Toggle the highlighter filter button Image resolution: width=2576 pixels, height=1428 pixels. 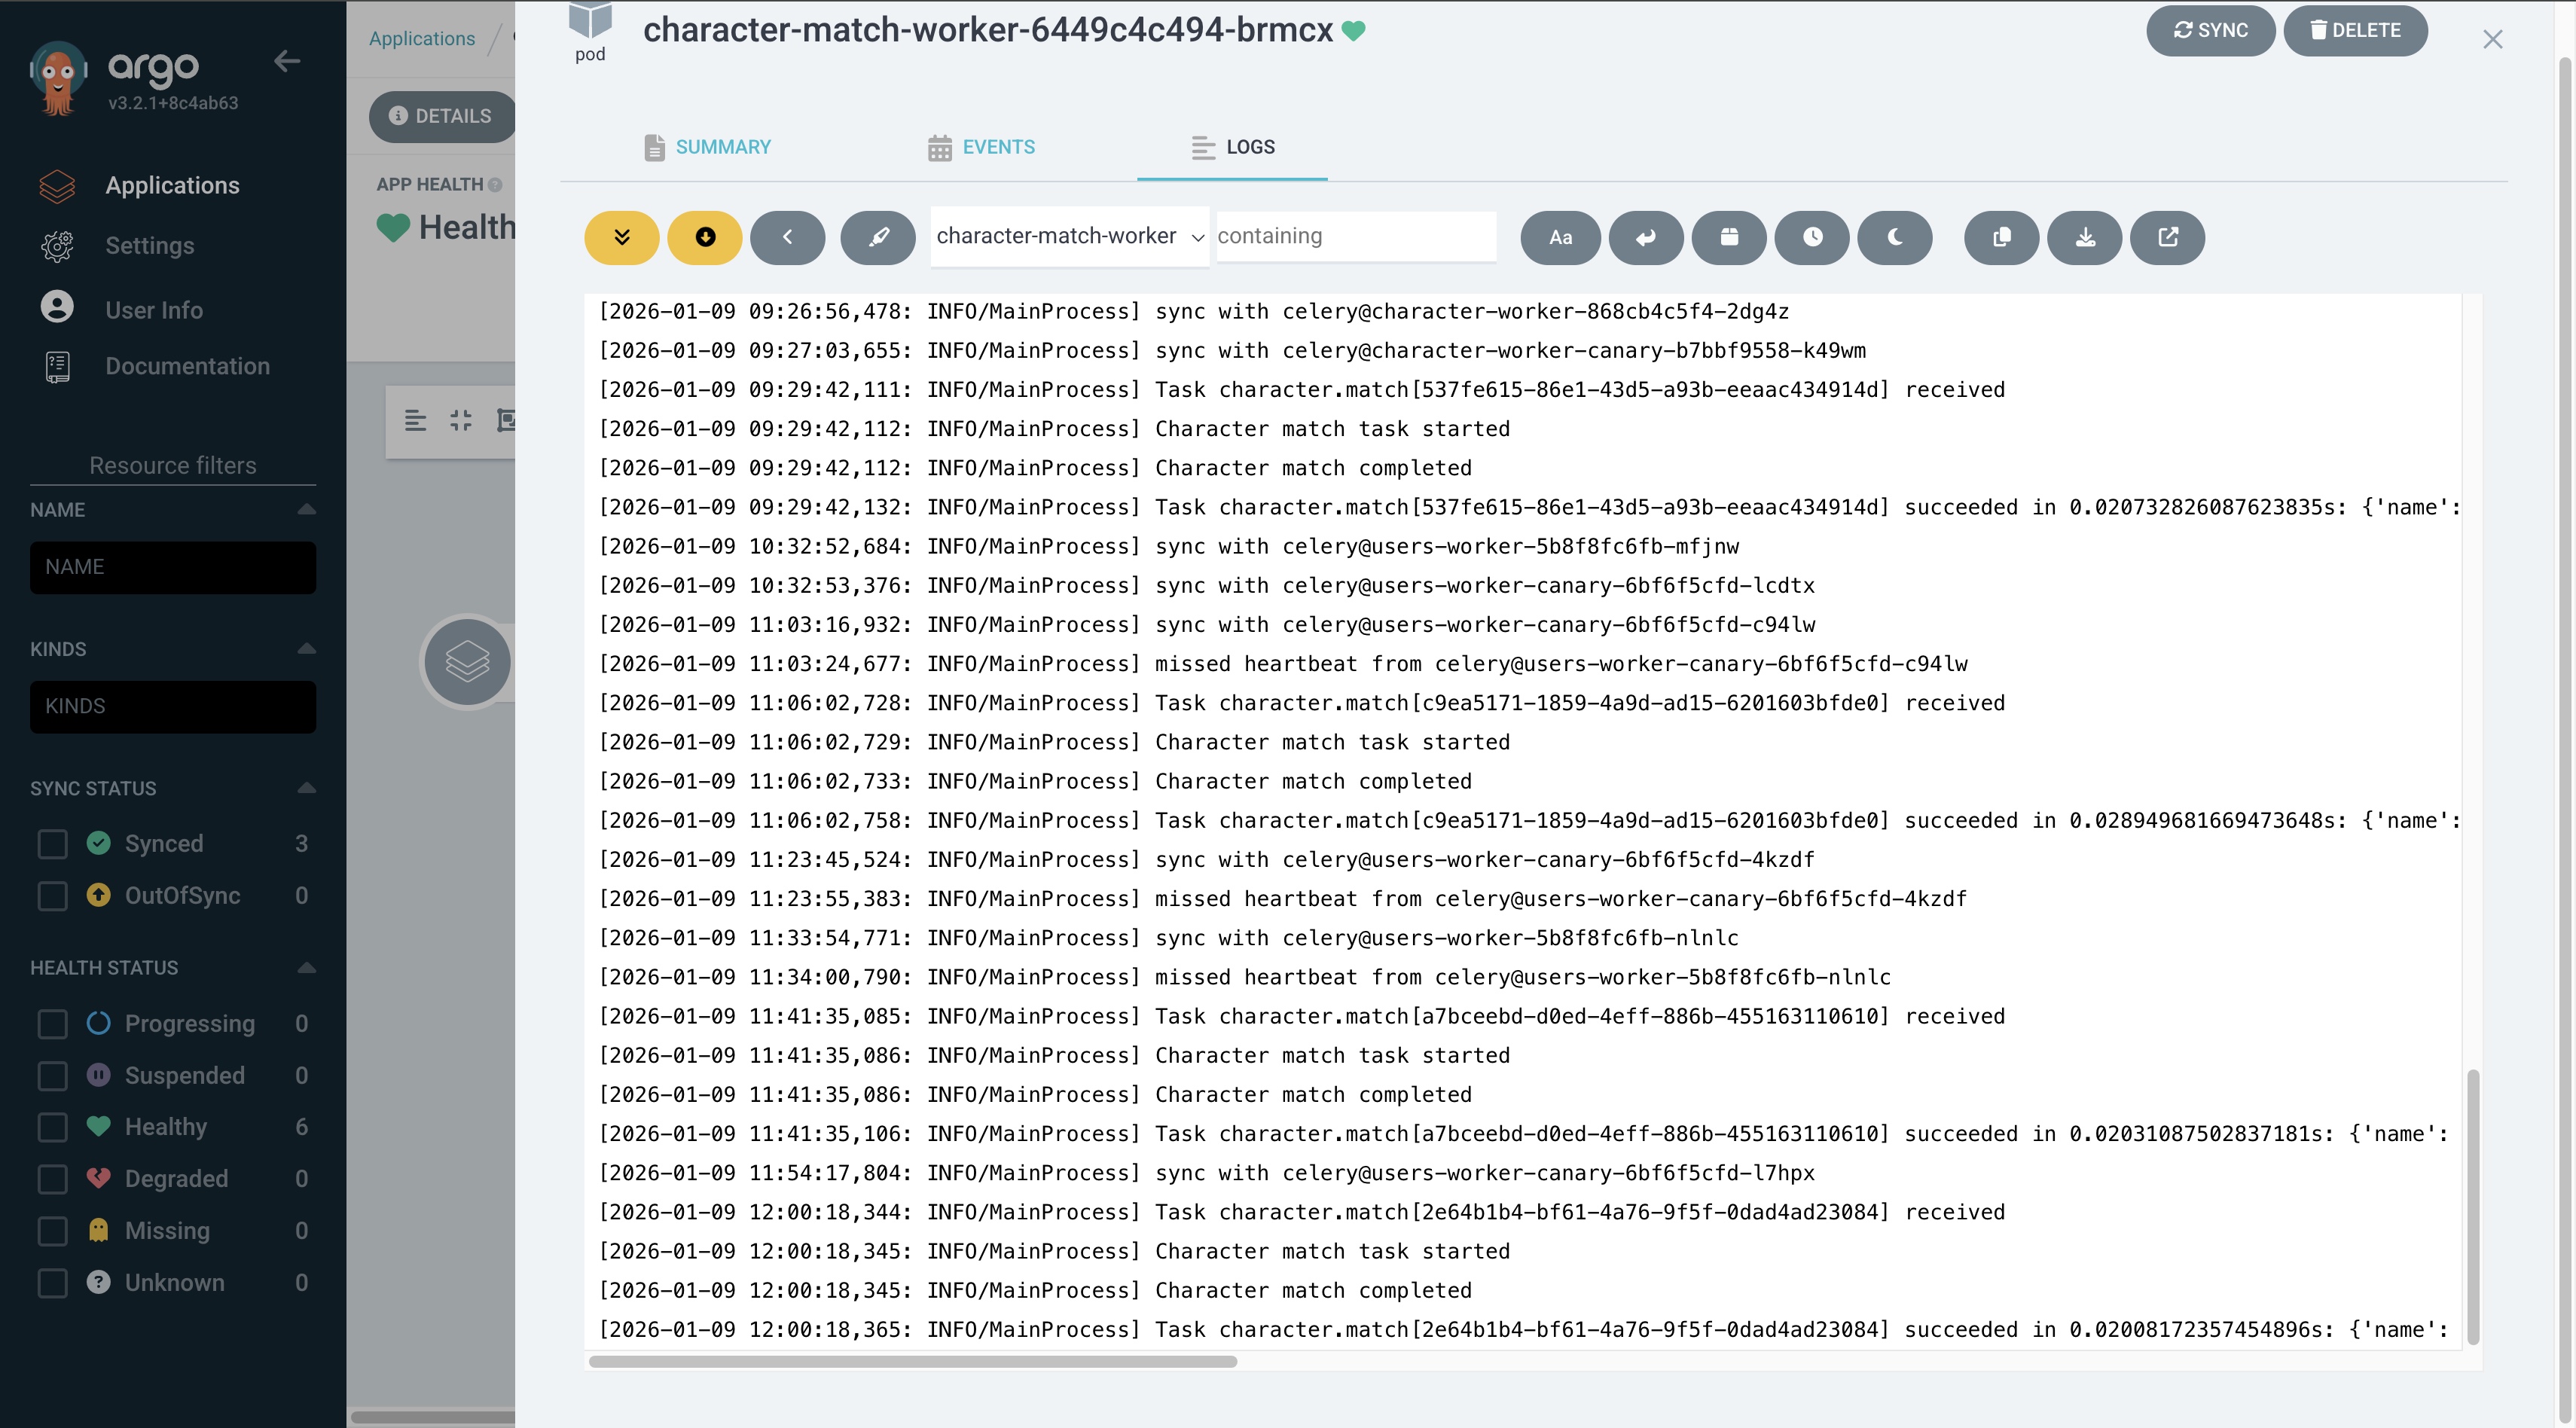[x=877, y=237]
